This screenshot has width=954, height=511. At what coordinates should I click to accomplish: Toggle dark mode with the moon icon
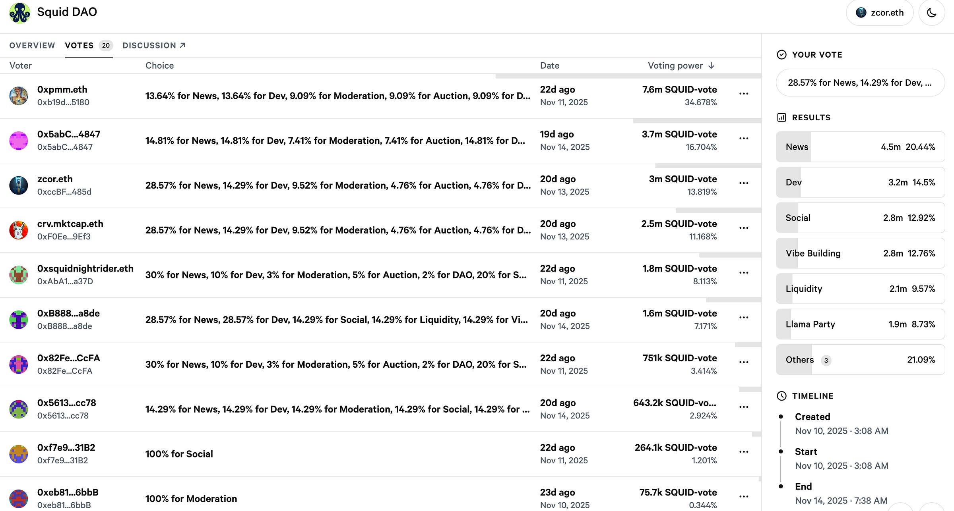931,13
